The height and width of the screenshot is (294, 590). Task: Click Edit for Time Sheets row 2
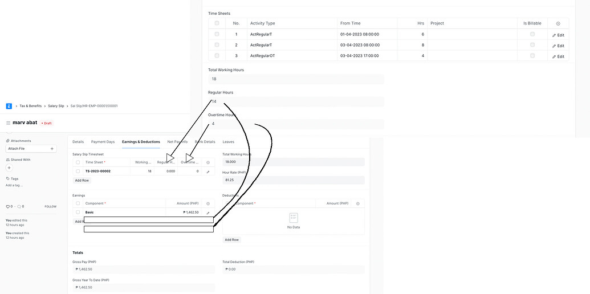(559, 46)
